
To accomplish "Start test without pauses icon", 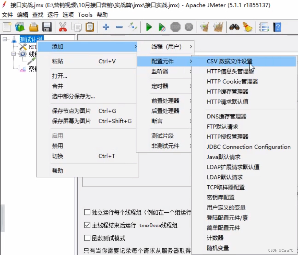I will coord(162,27).
